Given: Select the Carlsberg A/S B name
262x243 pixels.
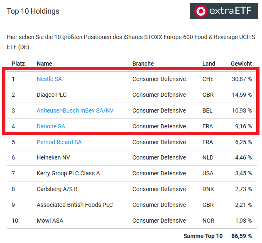Looking at the screenshot, I should coord(57,189).
